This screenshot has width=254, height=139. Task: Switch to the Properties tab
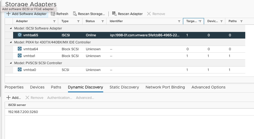pos(14,87)
